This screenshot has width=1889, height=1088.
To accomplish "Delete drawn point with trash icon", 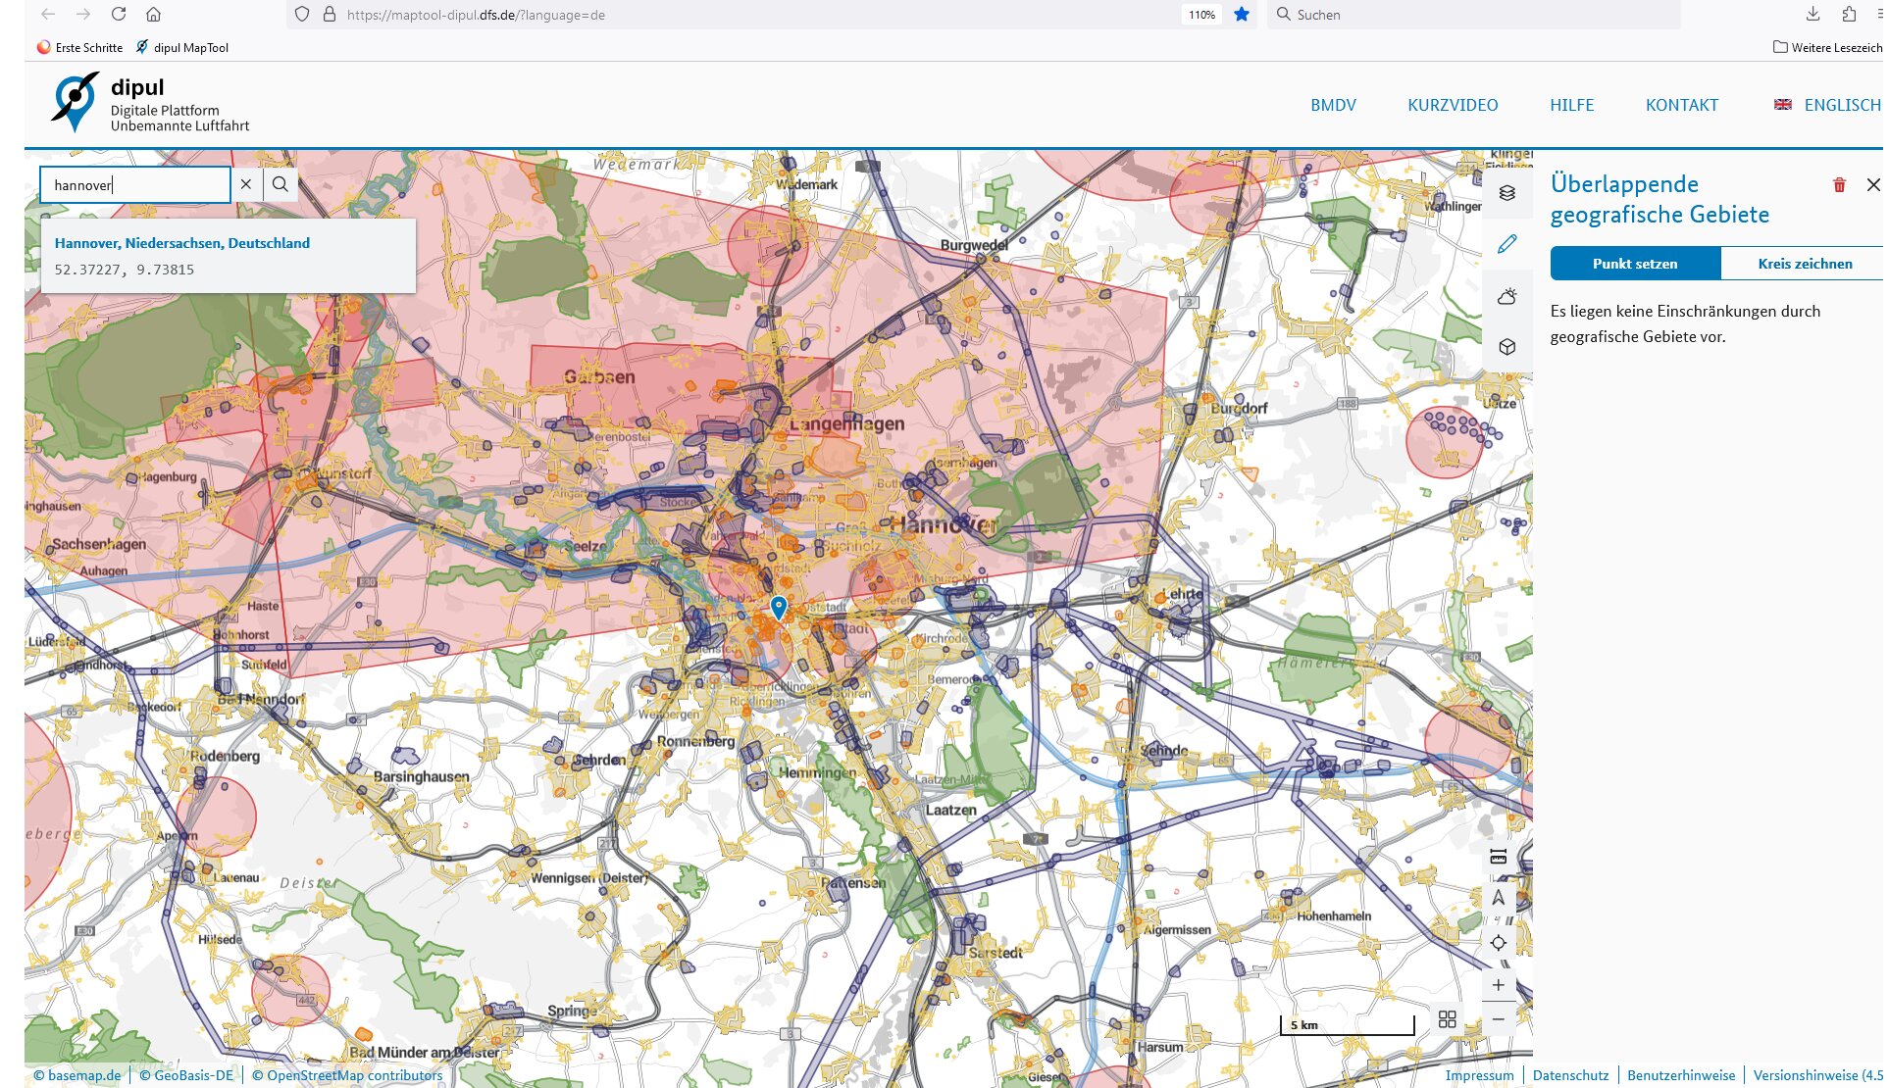I will pos(1839,185).
